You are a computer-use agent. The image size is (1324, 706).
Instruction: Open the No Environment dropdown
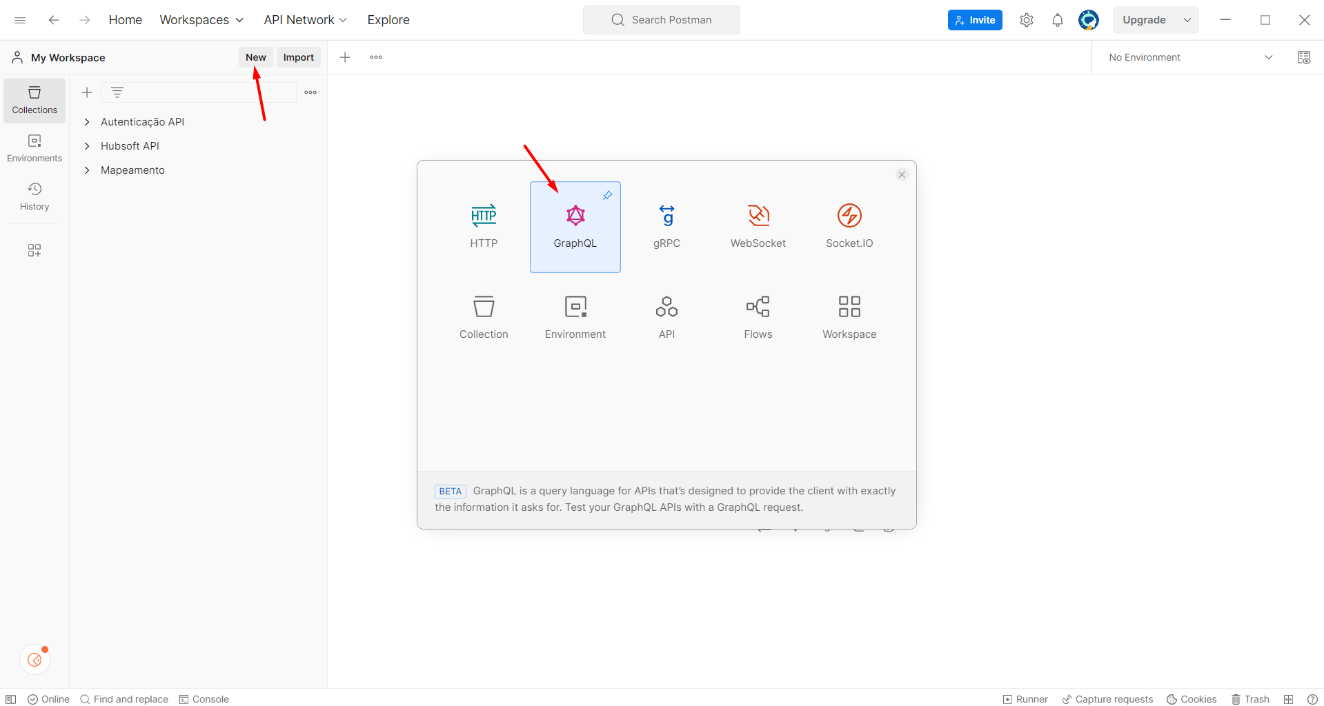coord(1190,57)
